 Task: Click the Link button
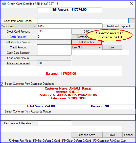[112, 47]
